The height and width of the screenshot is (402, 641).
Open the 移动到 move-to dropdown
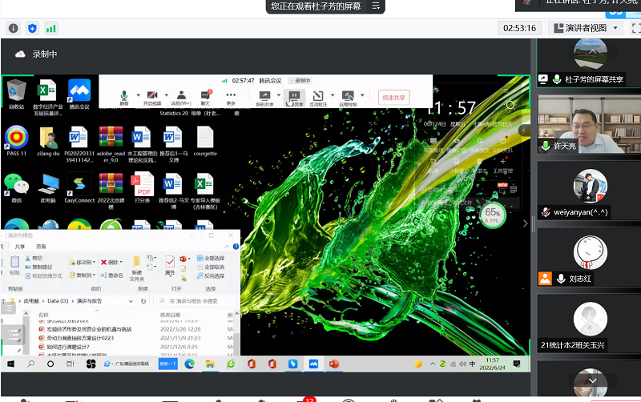click(83, 263)
